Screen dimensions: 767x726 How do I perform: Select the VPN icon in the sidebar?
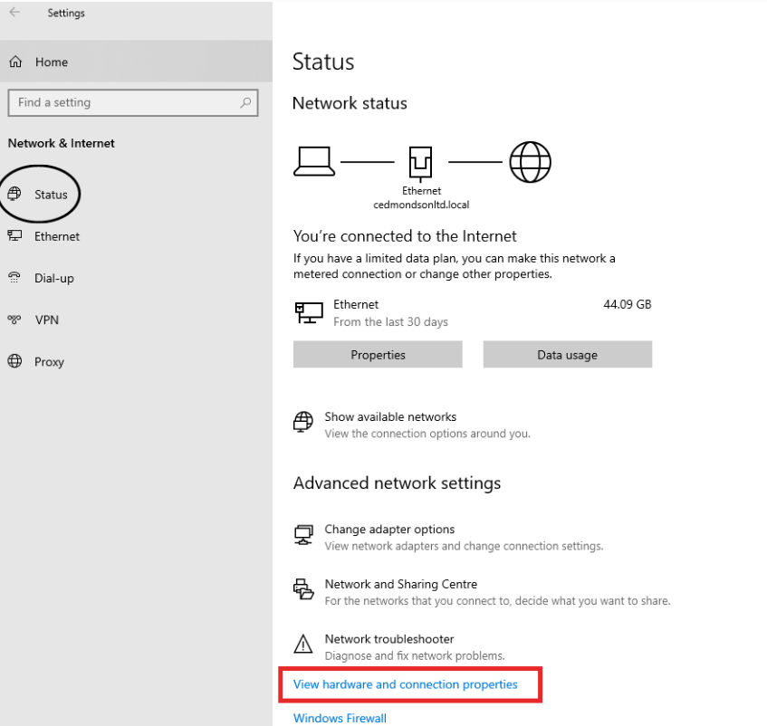(14, 320)
